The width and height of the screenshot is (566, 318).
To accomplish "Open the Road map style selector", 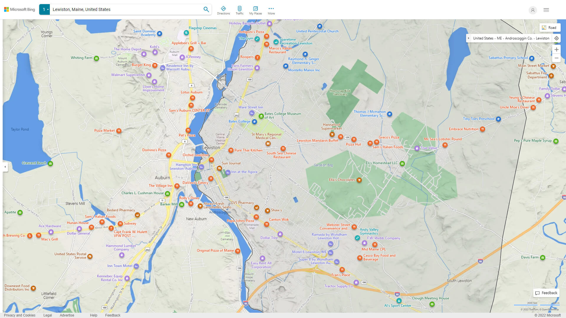I will click(x=549, y=27).
